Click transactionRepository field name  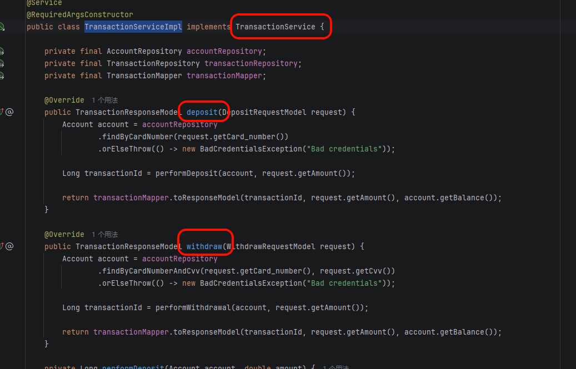tap(251, 63)
